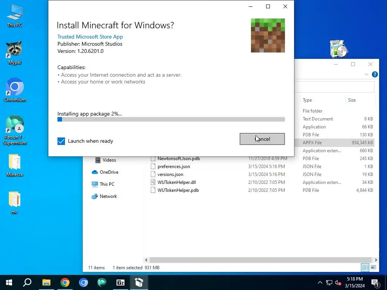Select Network in navigation pane

pyautogui.click(x=104, y=196)
